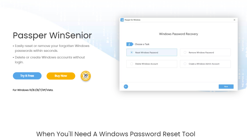Select Create a Windows Admin Account option

point(205,64)
